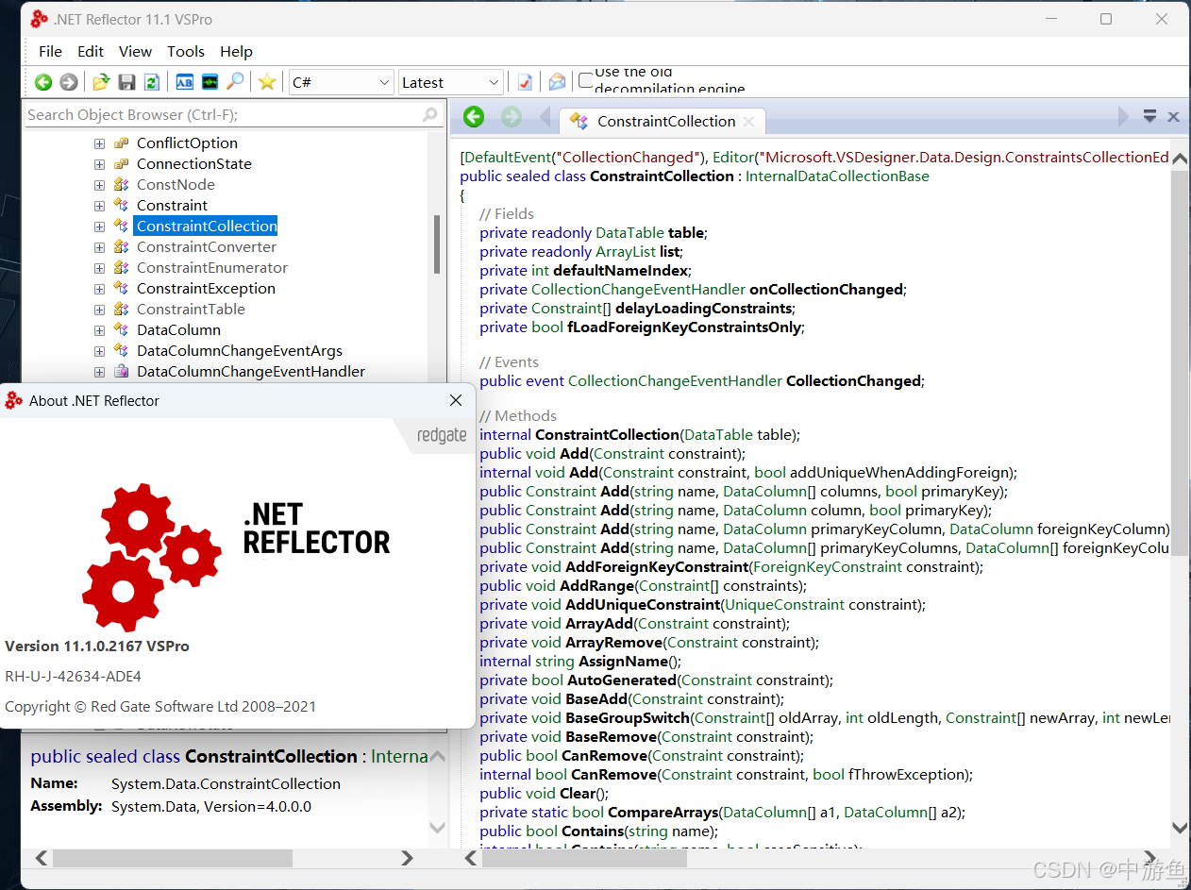1191x890 pixels.
Task: Expand the DataColumnChangeEventArgs tree node
Action: pyautogui.click(x=99, y=351)
